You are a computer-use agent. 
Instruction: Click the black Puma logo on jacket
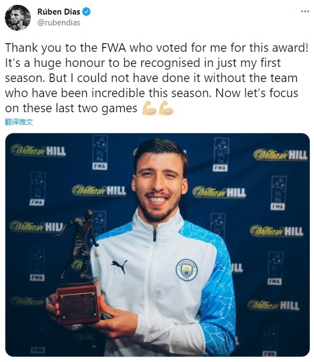point(119,266)
